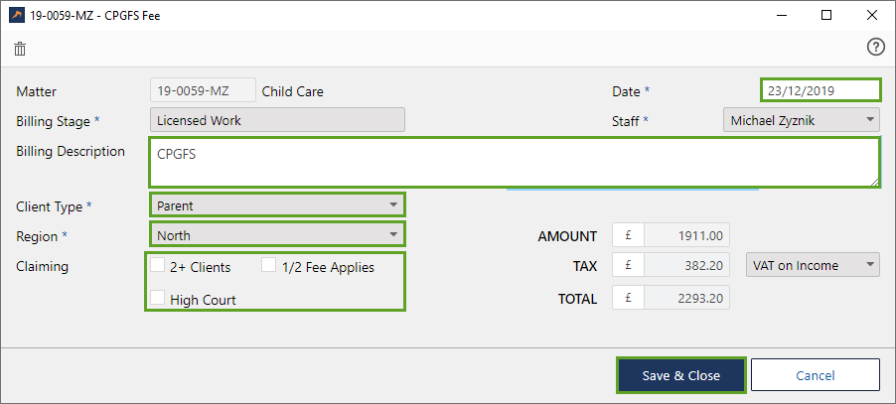Viewport: 896px width, 404px height.
Task: Expand the VAT on Income dropdown
Action: point(813,265)
